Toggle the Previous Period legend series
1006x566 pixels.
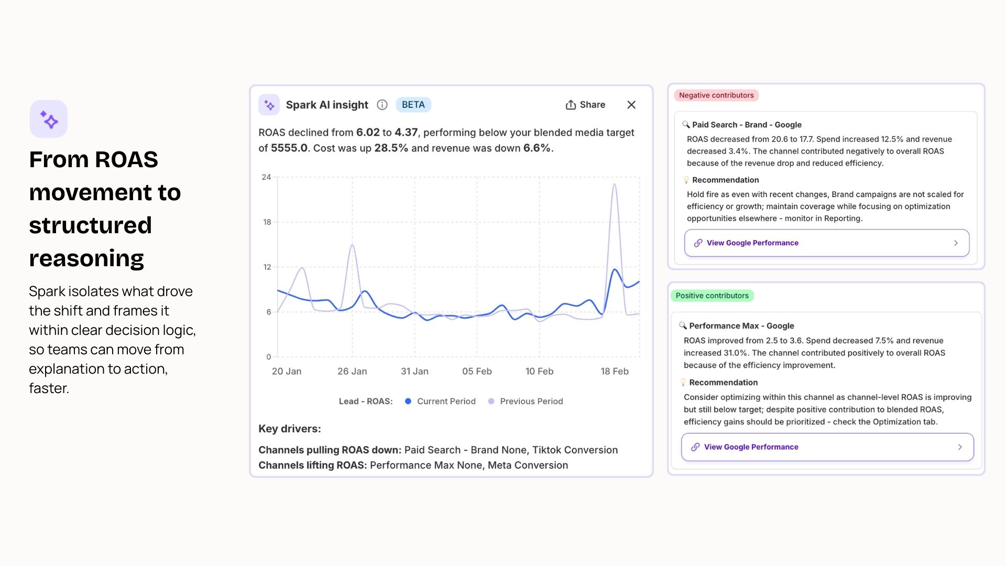click(526, 401)
